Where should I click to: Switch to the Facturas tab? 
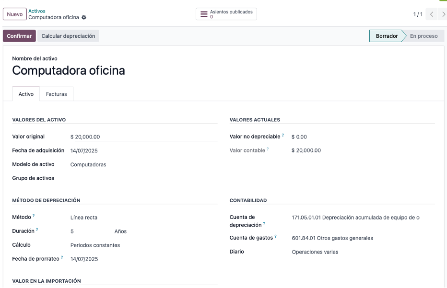[57, 94]
